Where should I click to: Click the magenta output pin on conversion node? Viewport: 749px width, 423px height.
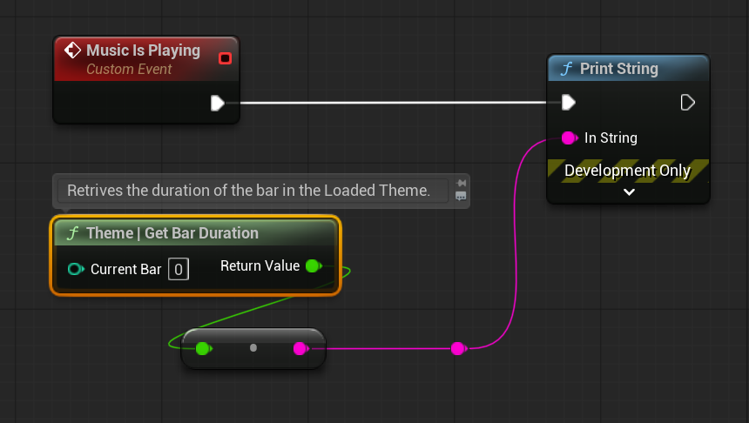pos(300,348)
